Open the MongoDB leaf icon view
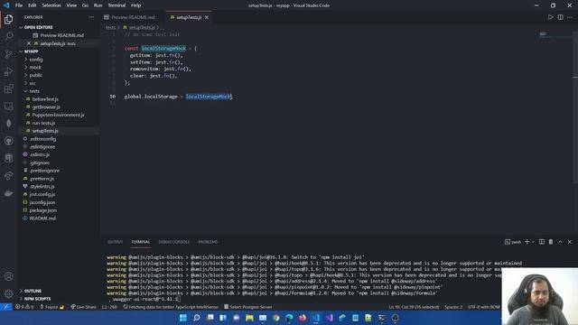This screenshot has width=578, height=325. [x=8, y=124]
